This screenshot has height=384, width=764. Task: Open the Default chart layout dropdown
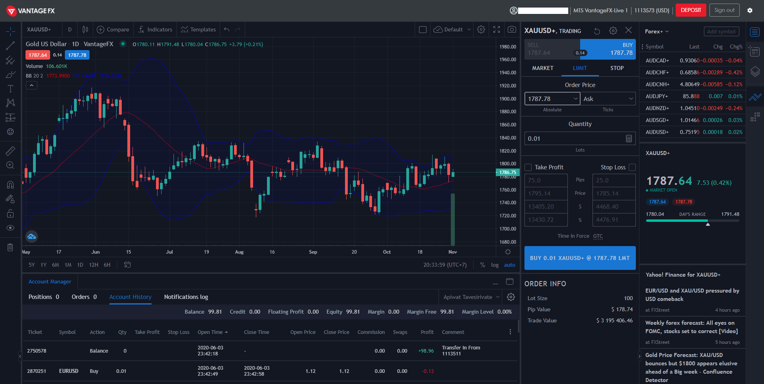(452, 29)
